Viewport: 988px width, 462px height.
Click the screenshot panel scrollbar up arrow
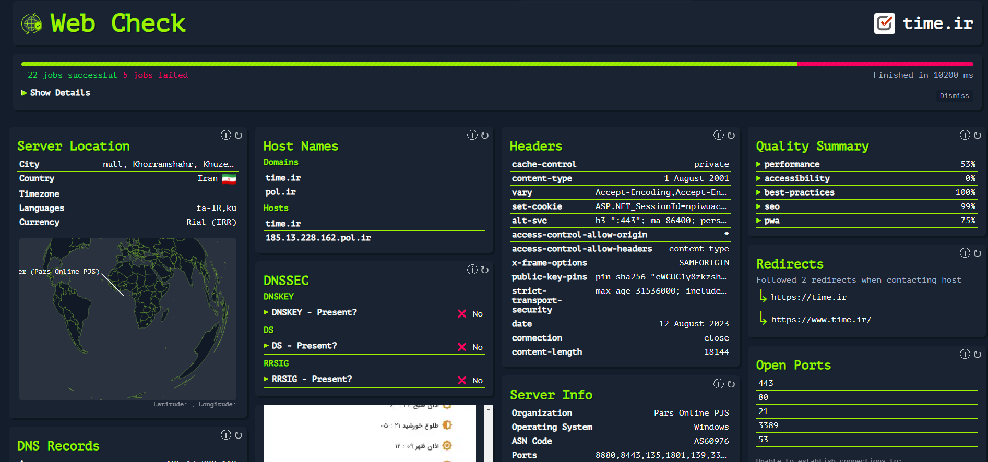tap(489, 409)
